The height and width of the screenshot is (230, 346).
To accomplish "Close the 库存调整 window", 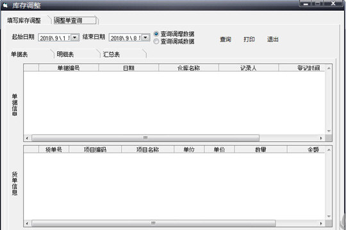I will pos(333,4).
